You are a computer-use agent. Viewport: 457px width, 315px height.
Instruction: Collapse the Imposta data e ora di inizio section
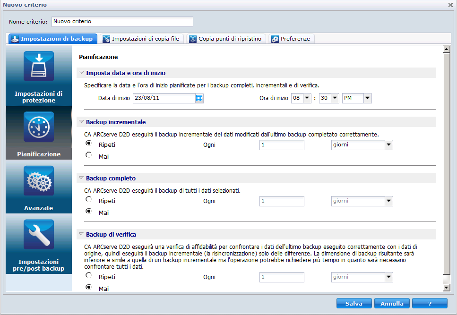(x=81, y=72)
